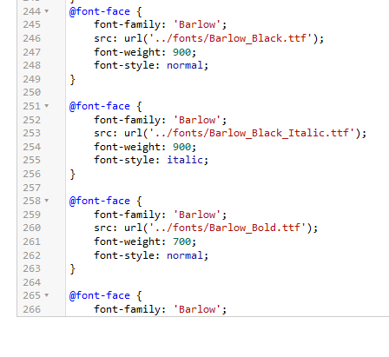
Task: Click closing brace on line 256
Action: [72, 174]
